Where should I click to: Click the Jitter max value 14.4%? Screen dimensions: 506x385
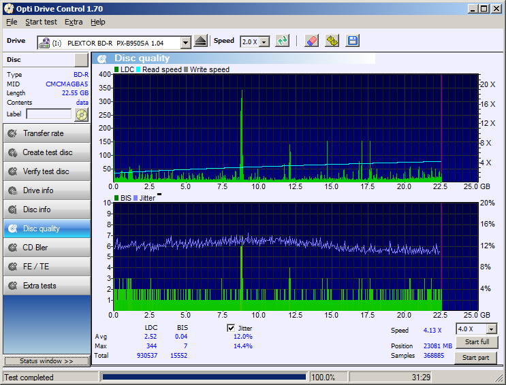(x=243, y=346)
